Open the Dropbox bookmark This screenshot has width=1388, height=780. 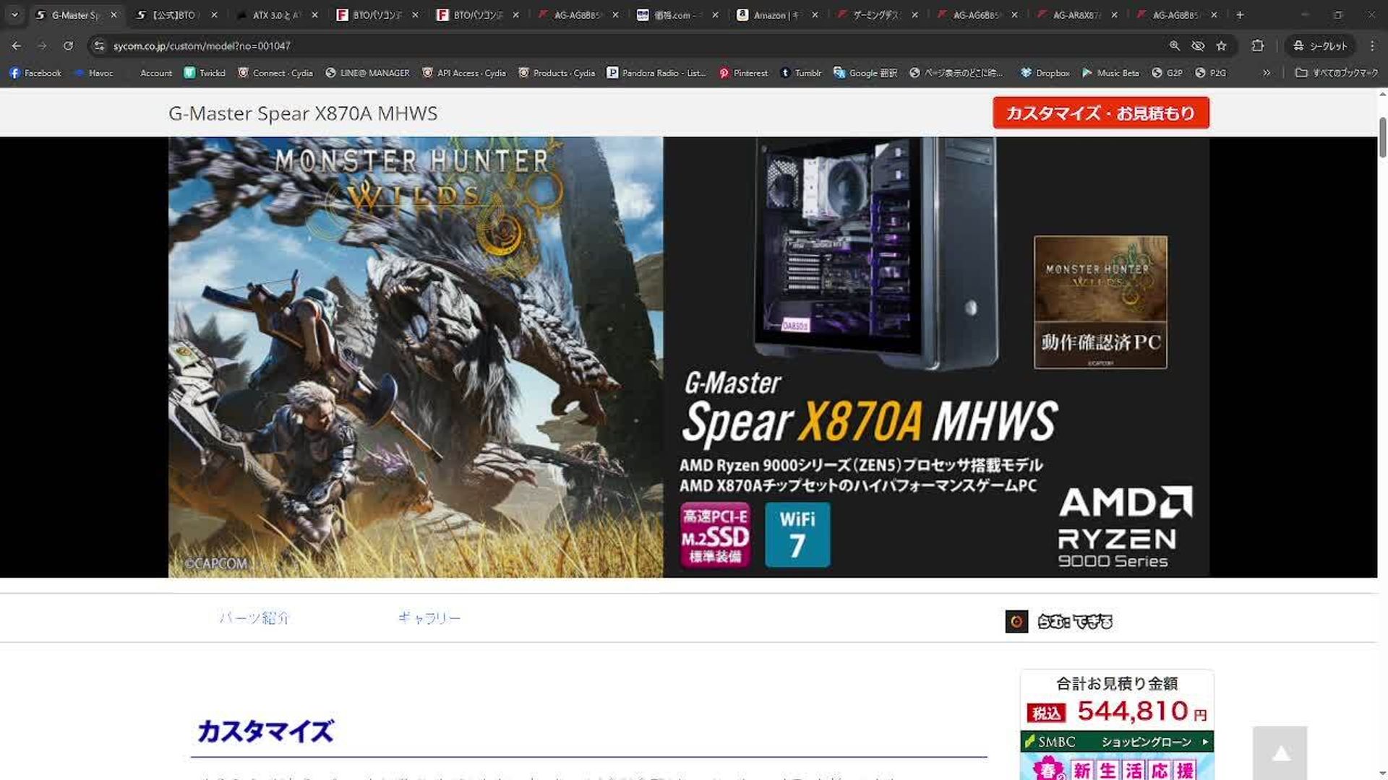point(1045,73)
